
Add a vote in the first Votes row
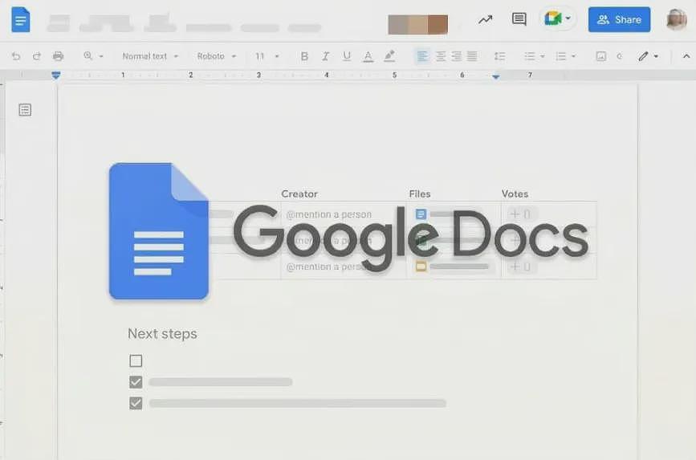point(520,214)
